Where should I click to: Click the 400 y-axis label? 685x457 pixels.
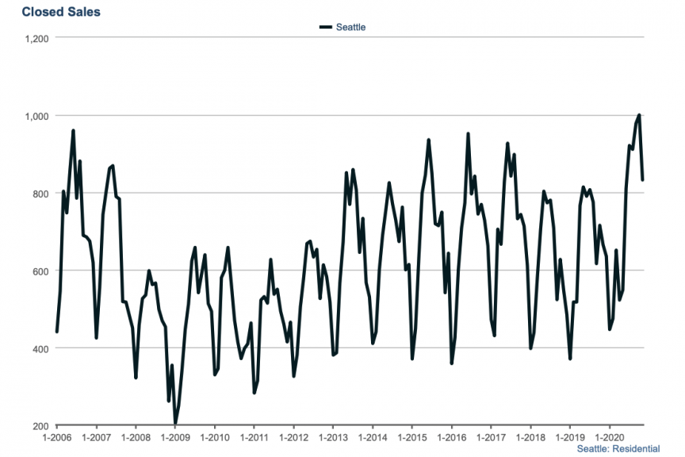(41, 349)
